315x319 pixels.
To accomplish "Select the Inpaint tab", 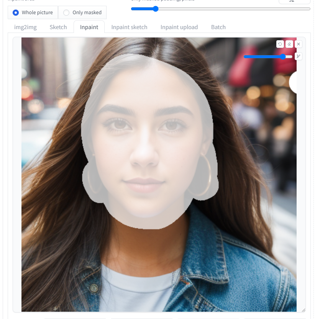I will (89, 27).
